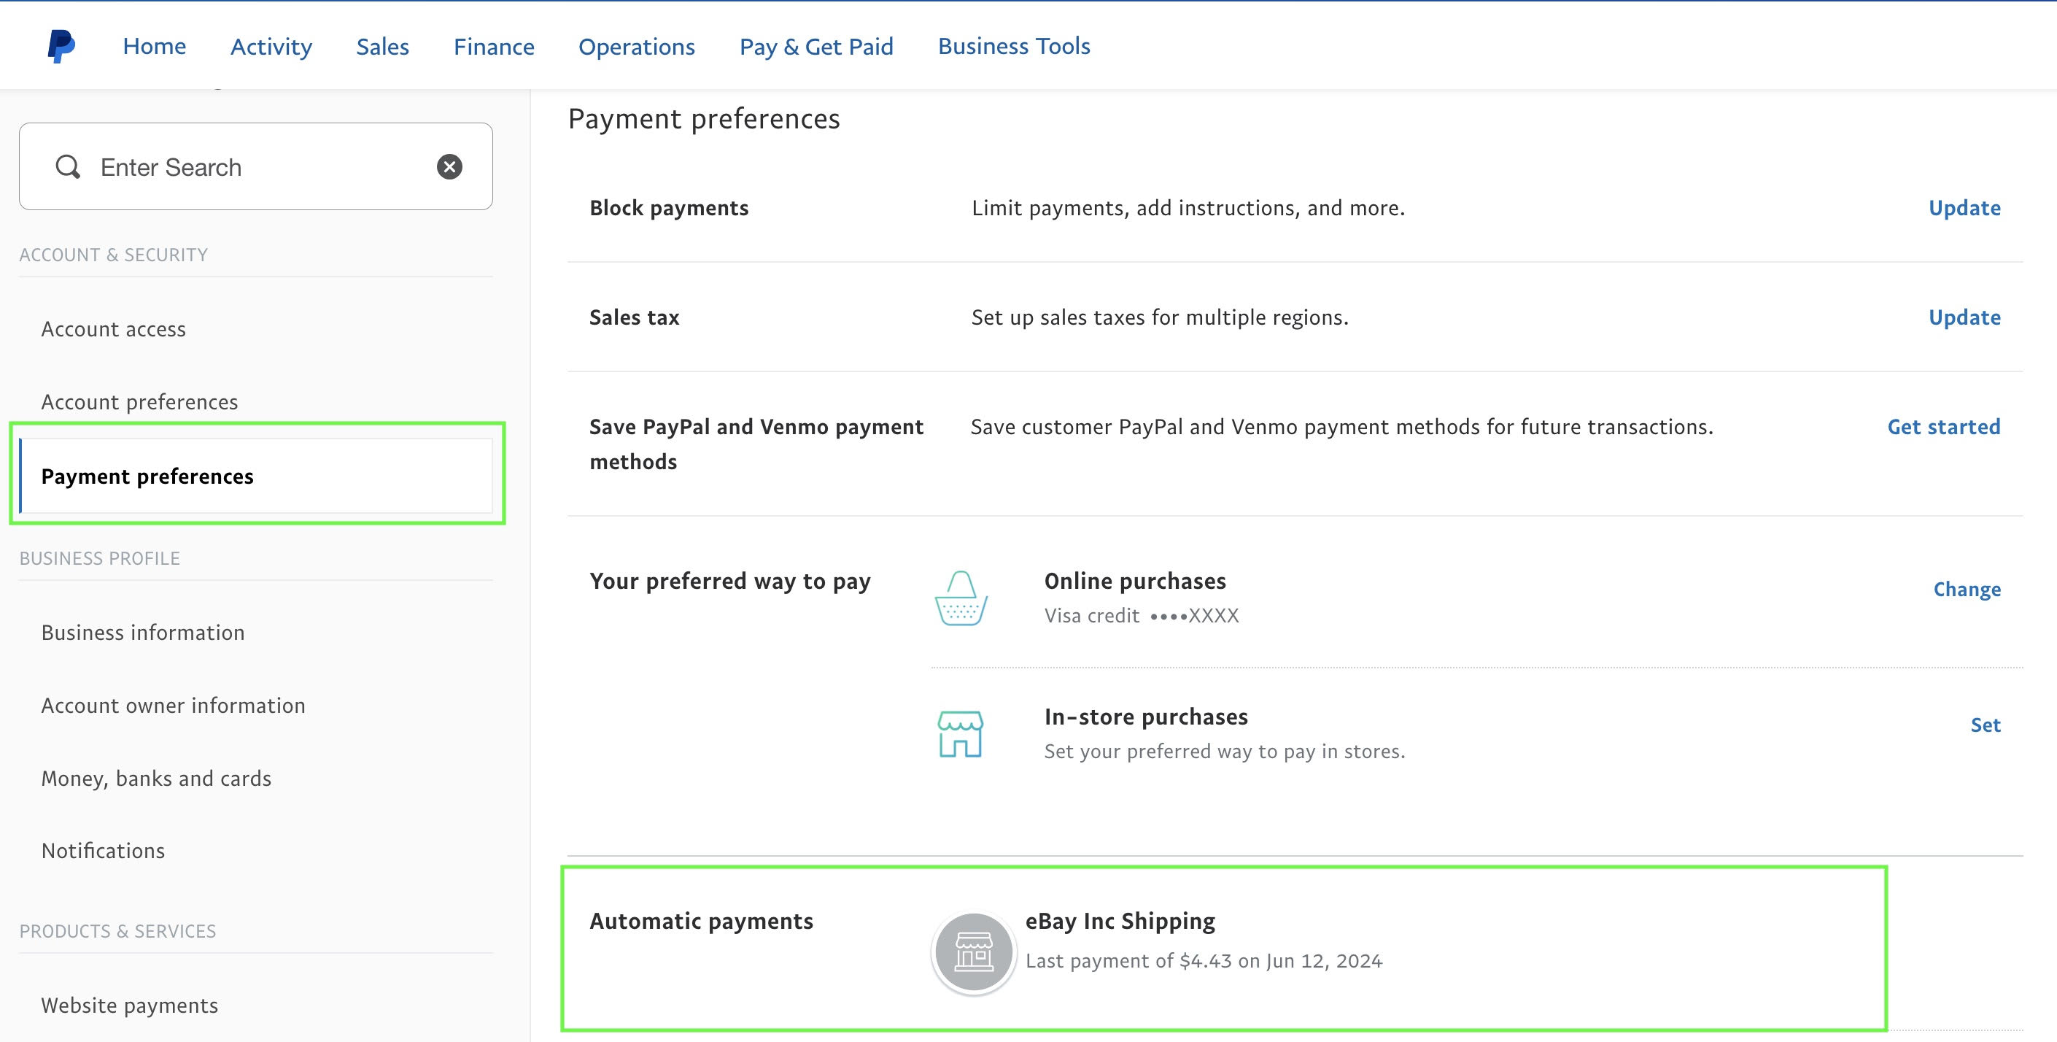Click Update next to Block payments
The width and height of the screenshot is (2057, 1042).
(1964, 208)
